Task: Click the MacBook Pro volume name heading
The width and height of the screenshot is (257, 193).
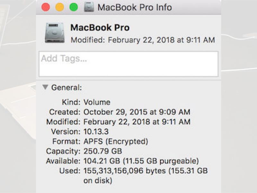Action: 100,27
